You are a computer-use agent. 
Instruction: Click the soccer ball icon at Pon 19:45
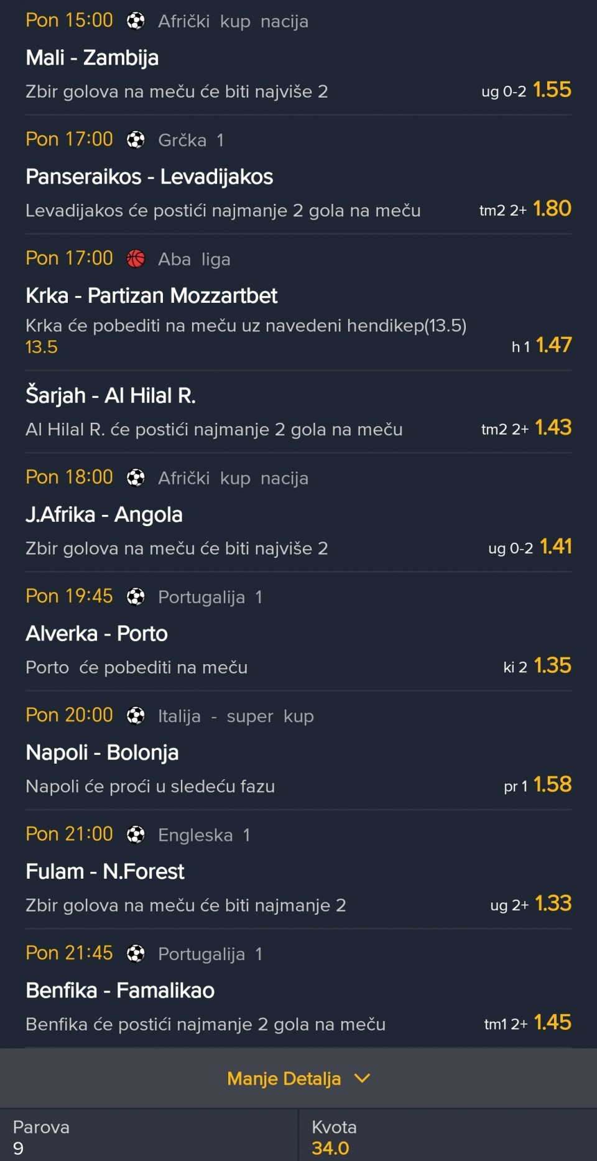pos(136,597)
